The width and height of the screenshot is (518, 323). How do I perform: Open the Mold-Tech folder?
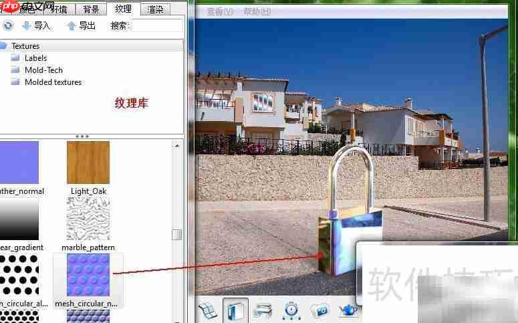coord(43,70)
